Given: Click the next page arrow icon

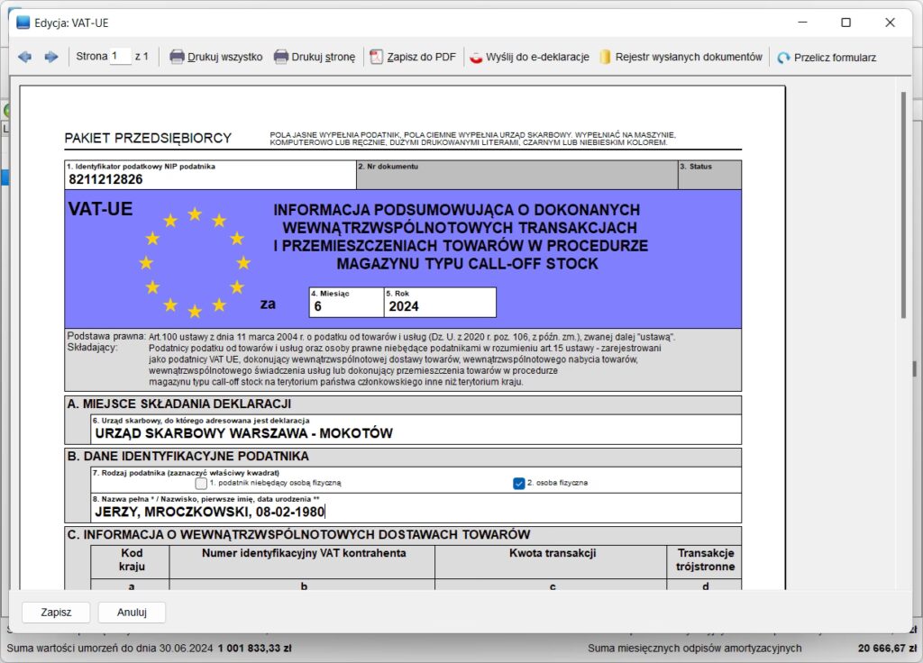Looking at the screenshot, I should [x=51, y=57].
